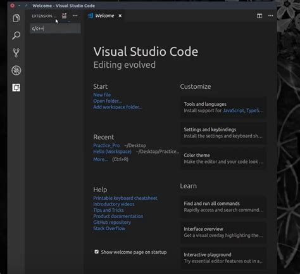Open the Interface overview card
300x274 pixels.
click(223, 232)
